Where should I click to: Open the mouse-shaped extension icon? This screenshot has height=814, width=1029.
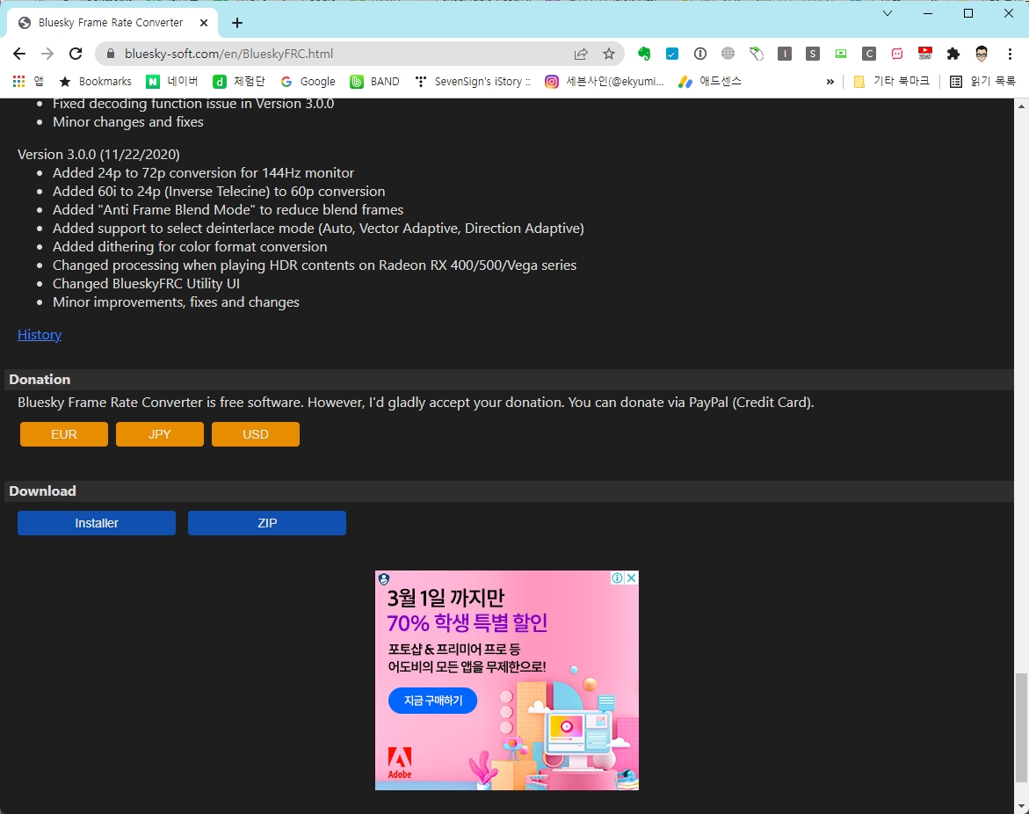(757, 54)
